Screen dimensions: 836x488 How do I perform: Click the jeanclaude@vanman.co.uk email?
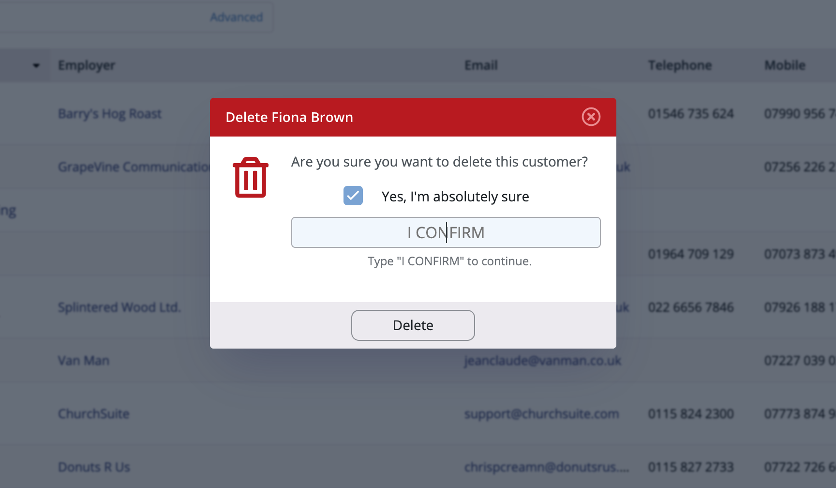pos(543,361)
